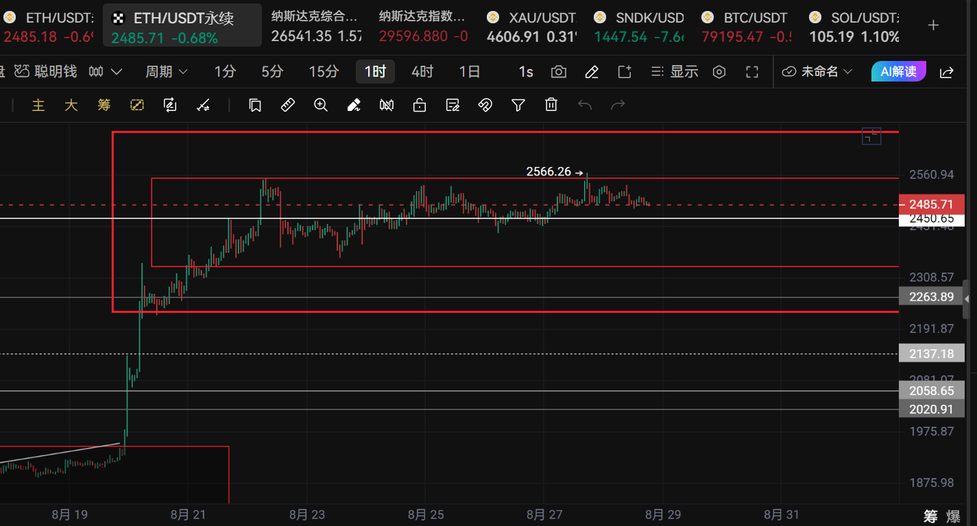This screenshot has width=977, height=526.
Task: Click the 2137.18 price level label
Action: point(931,353)
